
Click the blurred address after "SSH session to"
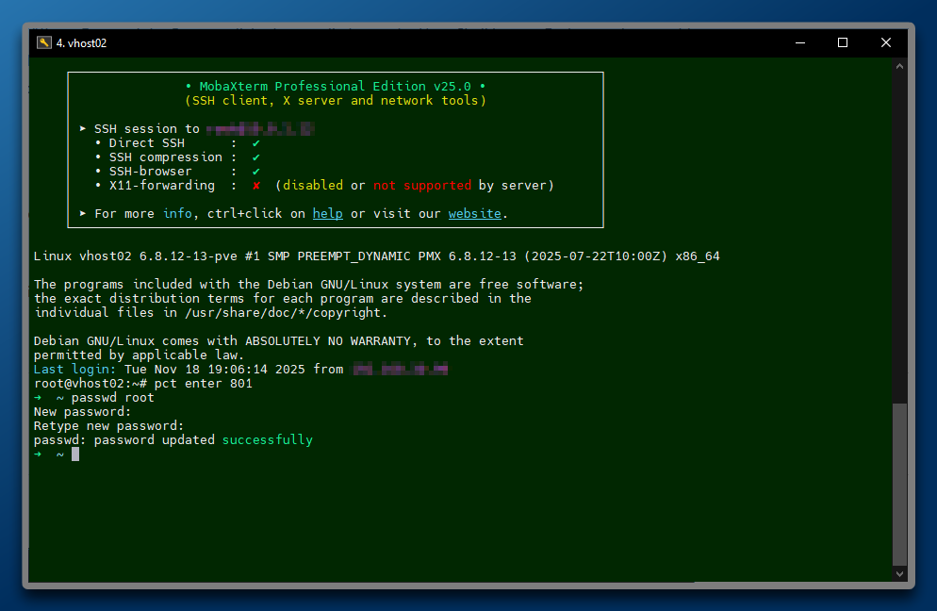[x=260, y=129]
